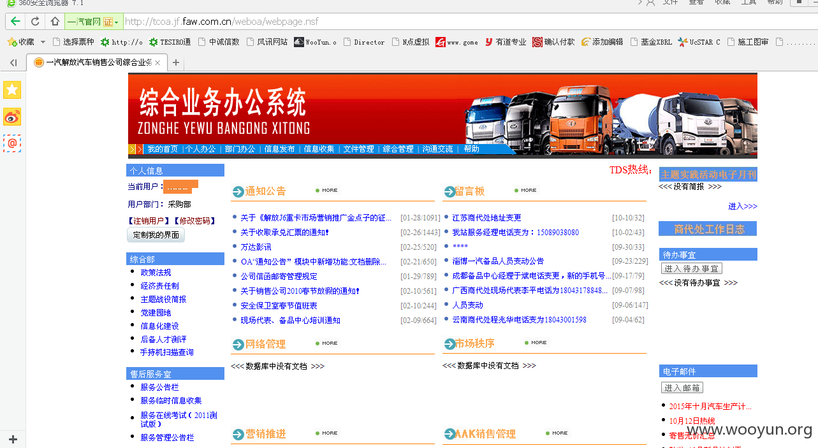
Task: Open the UcSTAR C bookmark
Action: (x=699, y=42)
